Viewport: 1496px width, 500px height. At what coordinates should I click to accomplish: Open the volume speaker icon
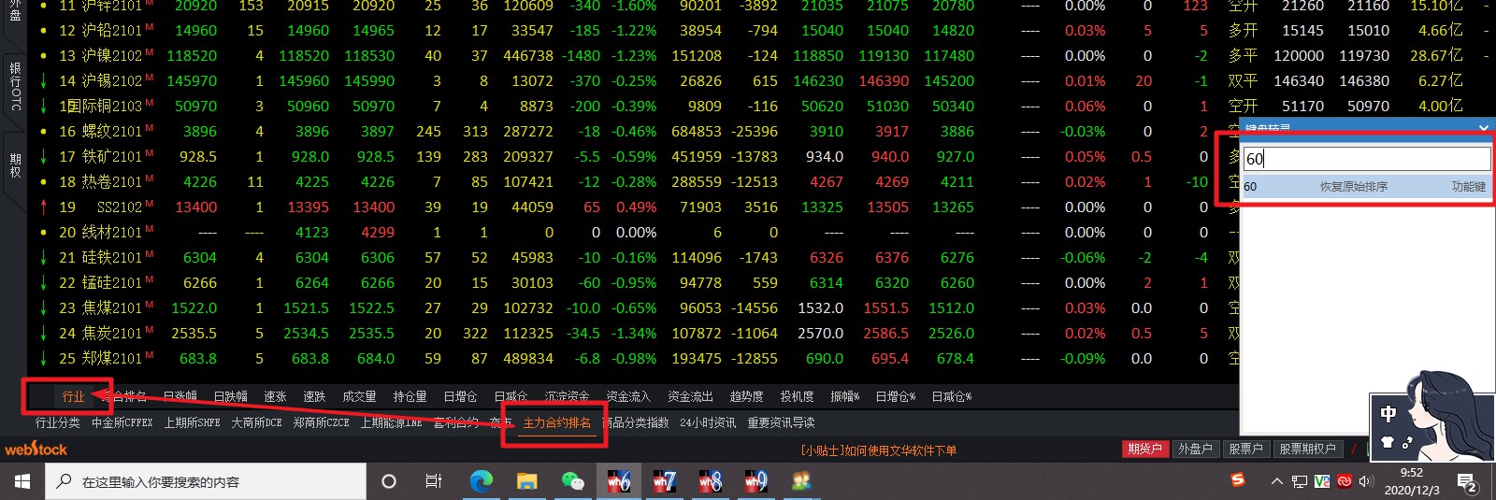click(x=1366, y=481)
